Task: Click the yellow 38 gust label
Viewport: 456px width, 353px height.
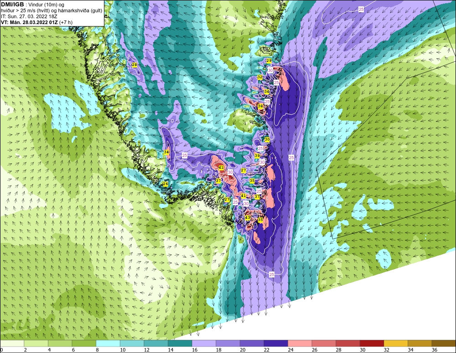Action: [260, 106]
